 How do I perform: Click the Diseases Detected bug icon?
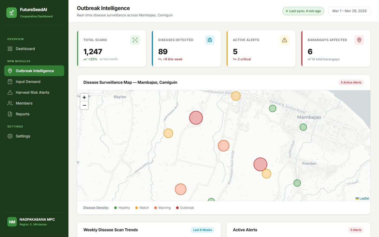(x=210, y=40)
